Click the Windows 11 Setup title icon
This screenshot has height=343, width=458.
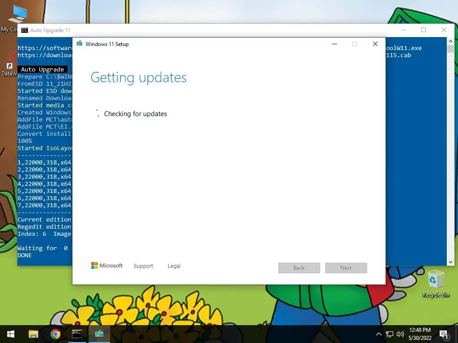coord(80,44)
